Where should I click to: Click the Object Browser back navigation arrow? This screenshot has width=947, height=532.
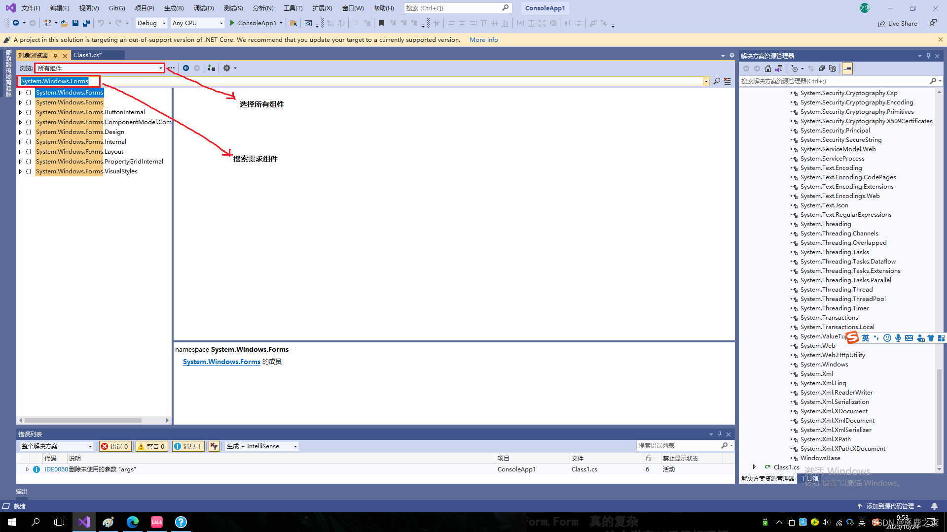[x=186, y=68]
